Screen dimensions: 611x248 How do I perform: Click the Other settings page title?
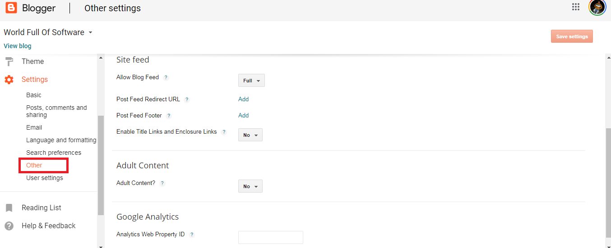click(113, 8)
